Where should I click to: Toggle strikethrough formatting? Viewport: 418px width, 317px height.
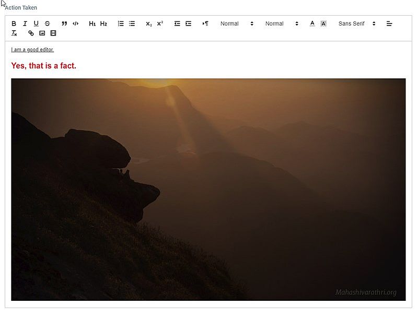pos(48,24)
